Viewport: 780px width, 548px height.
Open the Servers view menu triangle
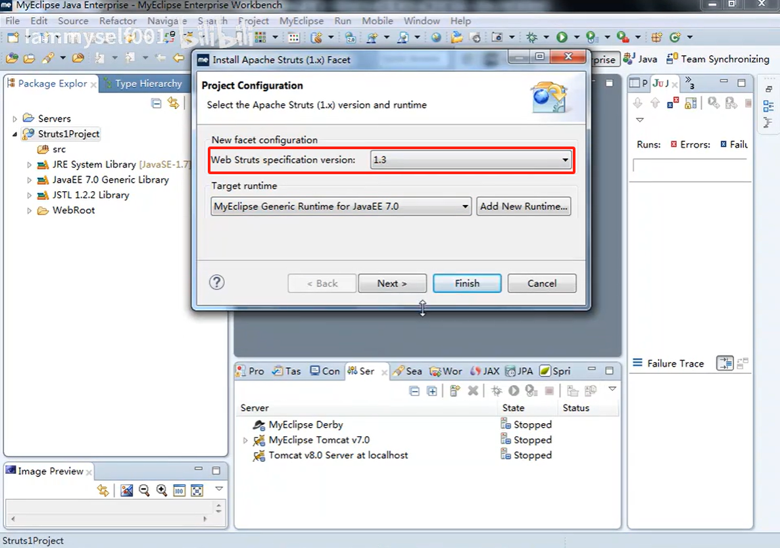coord(612,389)
